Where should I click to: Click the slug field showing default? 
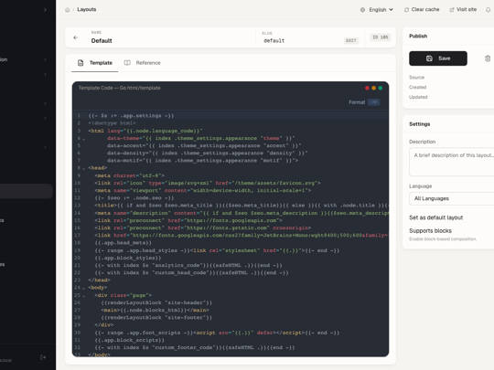tap(302, 40)
